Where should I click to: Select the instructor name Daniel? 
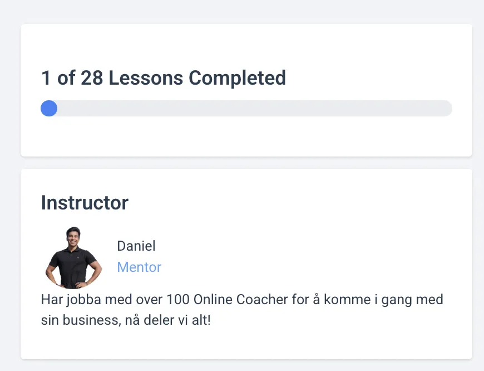click(136, 246)
